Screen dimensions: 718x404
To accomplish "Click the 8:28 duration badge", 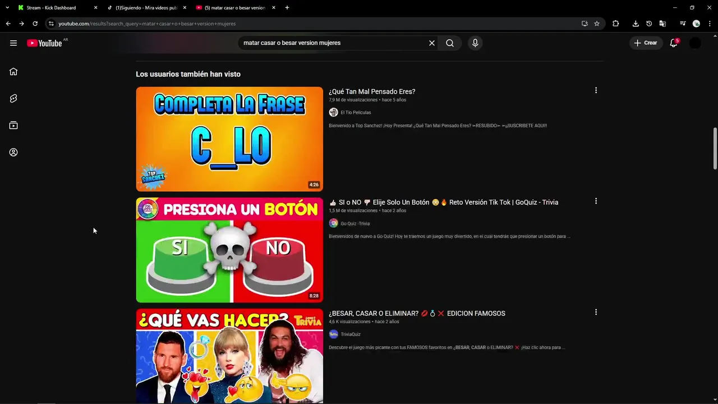I will pos(314,296).
